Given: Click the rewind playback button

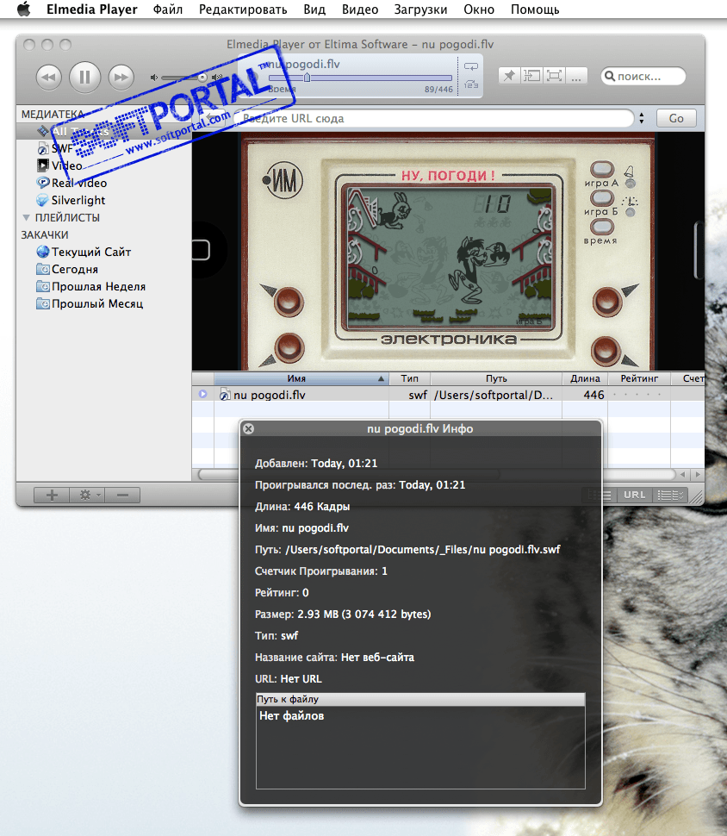Looking at the screenshot, I should (x=49, y=78).
